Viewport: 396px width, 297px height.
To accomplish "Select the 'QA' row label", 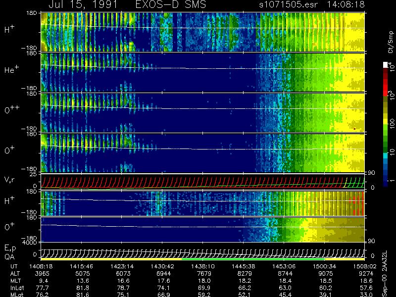I will click(x=9, y=257).
